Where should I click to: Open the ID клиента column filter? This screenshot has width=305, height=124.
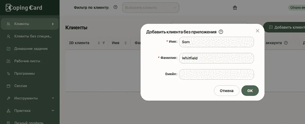point(104,43)
